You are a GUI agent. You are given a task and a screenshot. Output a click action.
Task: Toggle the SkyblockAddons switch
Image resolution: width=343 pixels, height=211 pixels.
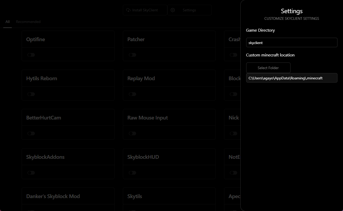pyautogui.click(x=31, y=173)
